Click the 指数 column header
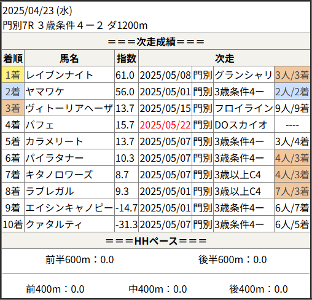Screen dimensions: 312x300 pyautogui.click(x=127, y=58)
